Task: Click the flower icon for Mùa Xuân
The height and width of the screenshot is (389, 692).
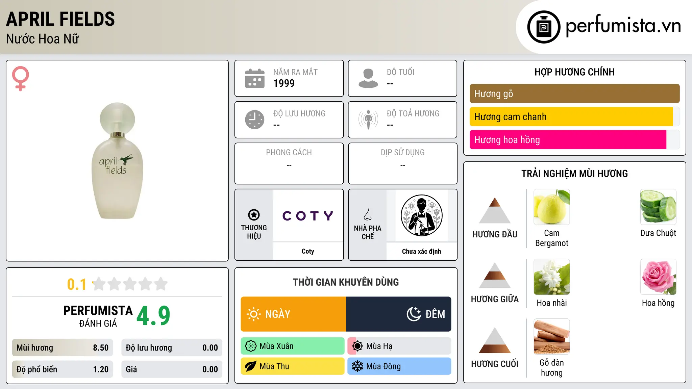Action: (x=251, y=346)
